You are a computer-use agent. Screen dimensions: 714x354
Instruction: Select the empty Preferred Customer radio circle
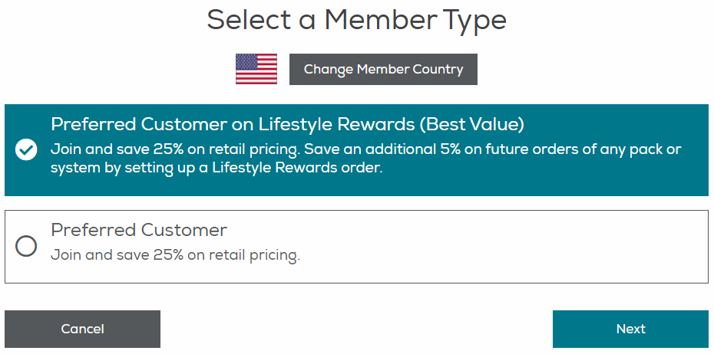[x=26, y=246]
